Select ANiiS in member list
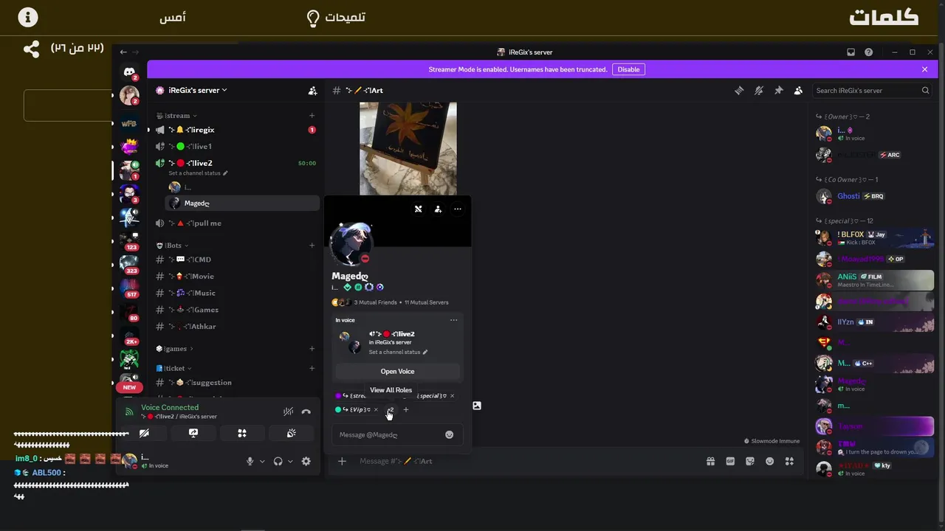945x531 pixels. (874, 280)
